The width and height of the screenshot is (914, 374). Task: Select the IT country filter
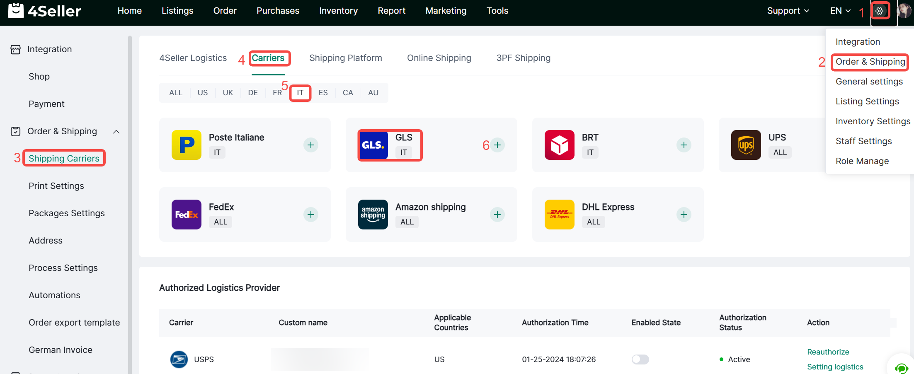tap(300, 93)
